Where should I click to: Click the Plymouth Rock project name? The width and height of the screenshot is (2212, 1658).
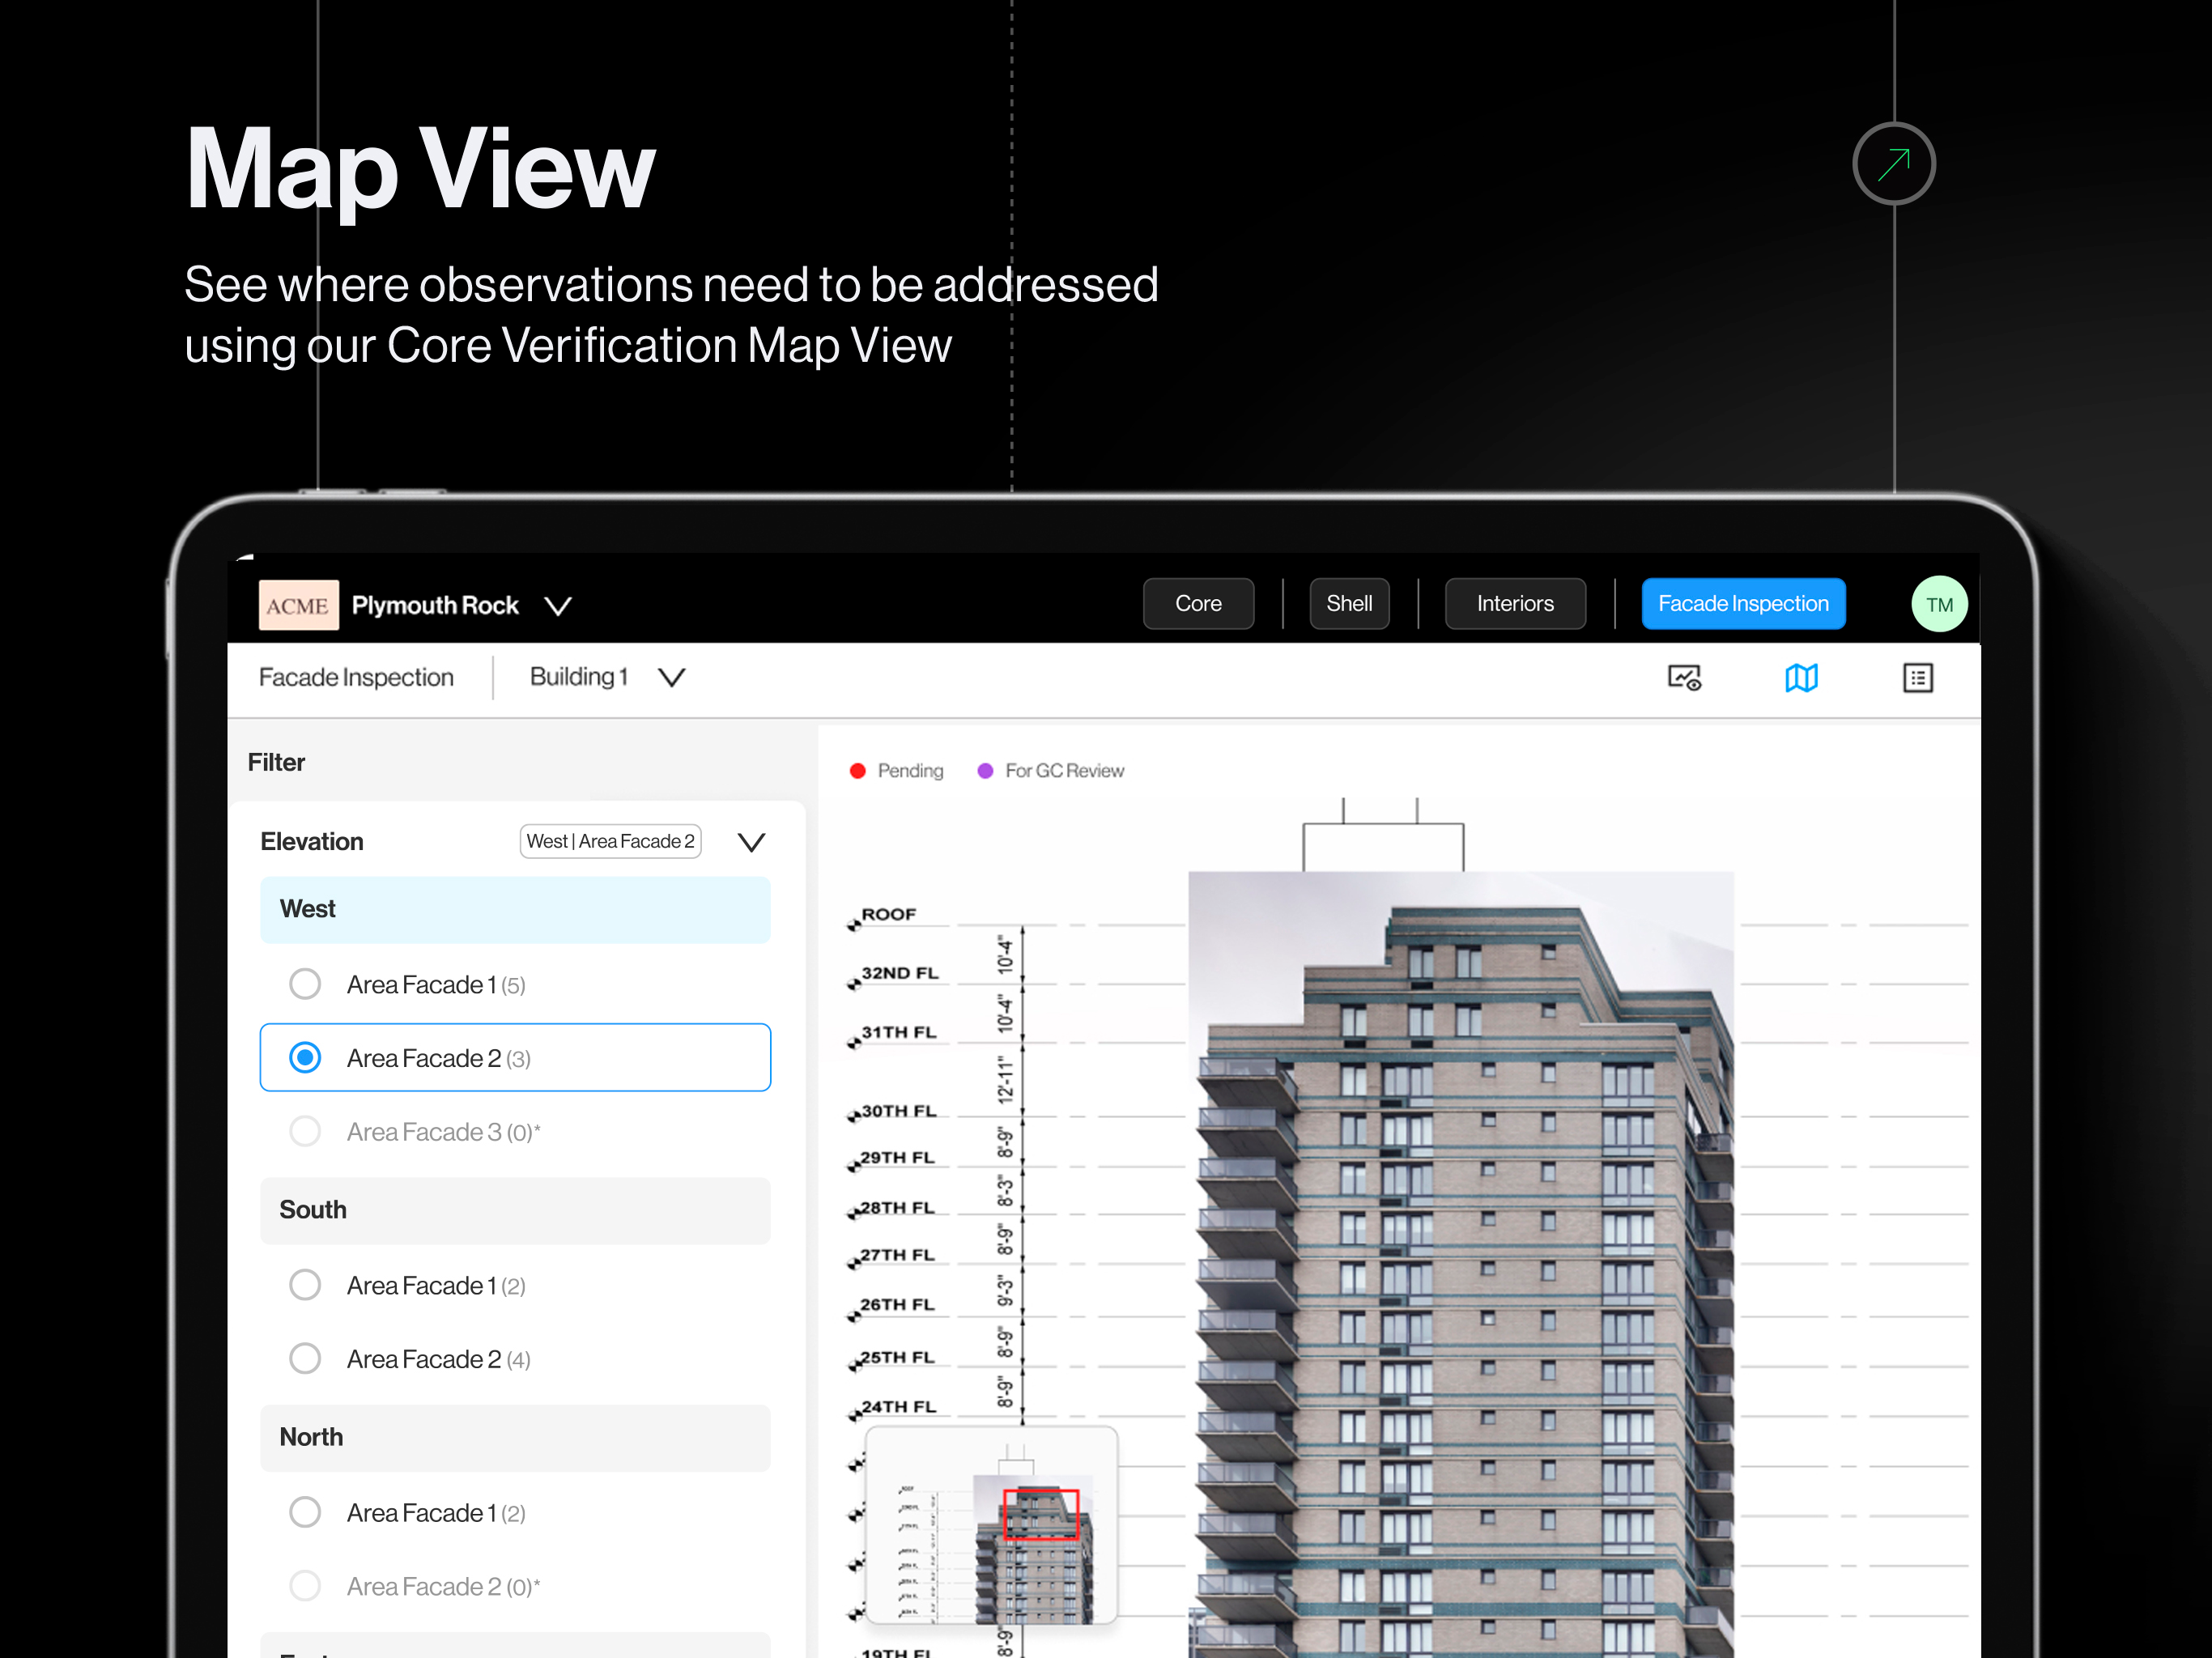(x=435, y=606)
